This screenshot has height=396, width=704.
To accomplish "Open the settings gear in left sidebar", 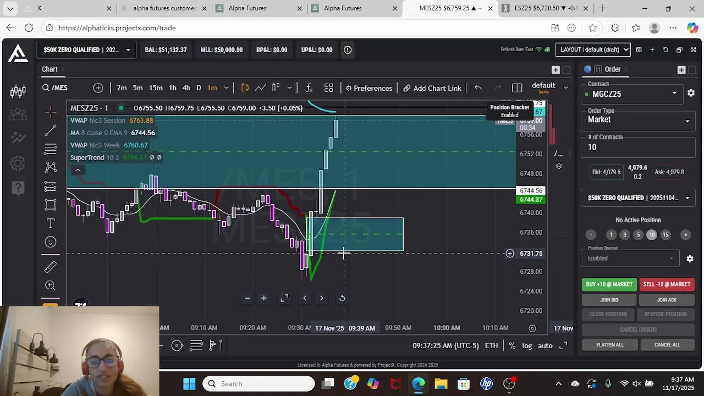I will (18, 163).
